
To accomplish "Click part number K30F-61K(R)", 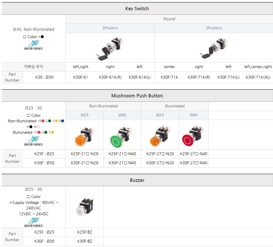I will click(x=110, y=77).
